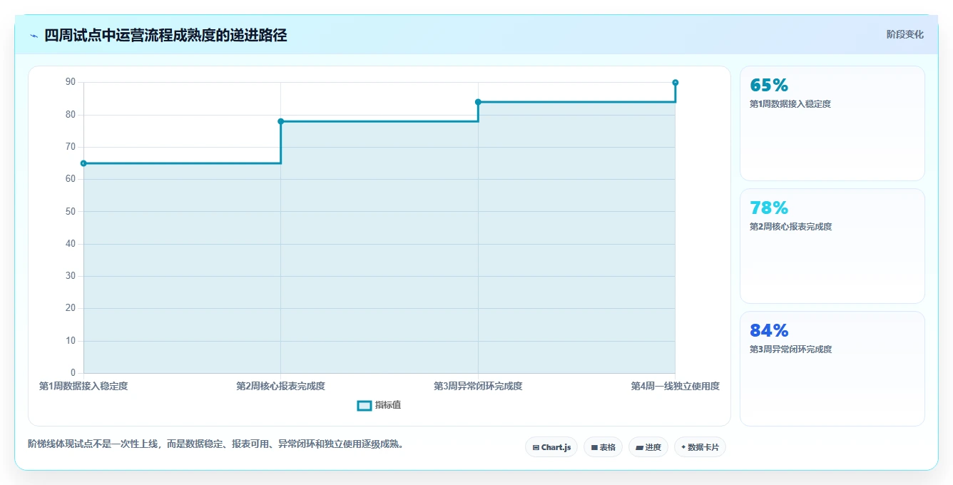Viewport: 953px width, 485px height.
Task: Click the x-axis label 第1周数据接入稳定度
Action: click(x=83, y=386)
